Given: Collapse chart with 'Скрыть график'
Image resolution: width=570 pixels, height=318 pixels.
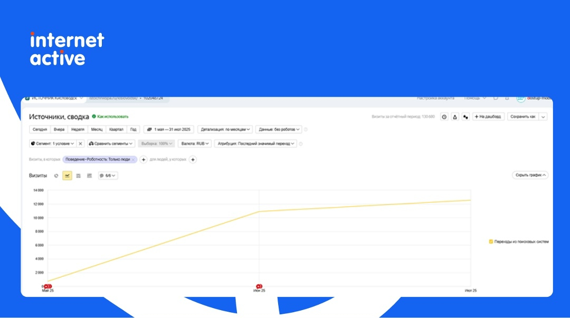Looking at the screenshot, I should point(530,175).
